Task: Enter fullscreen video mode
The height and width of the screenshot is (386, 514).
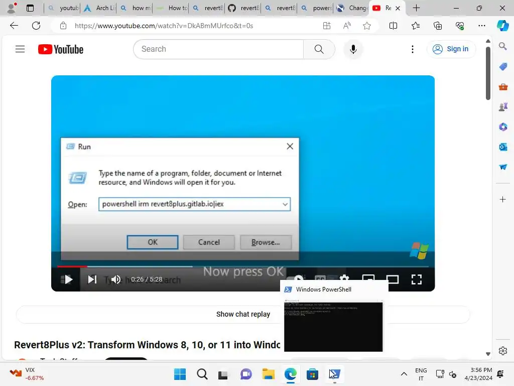Action: point(416,279)
